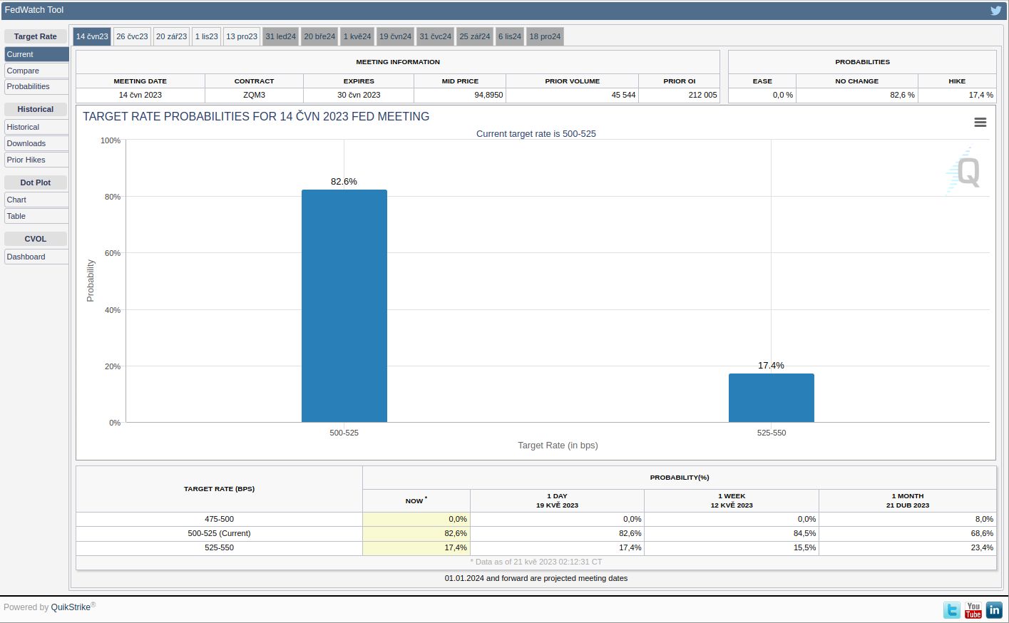Click the 1 WEEK 12 KVĚ 2023 column header
This screenshot has width=1009, height=623.
coord(732,500)
